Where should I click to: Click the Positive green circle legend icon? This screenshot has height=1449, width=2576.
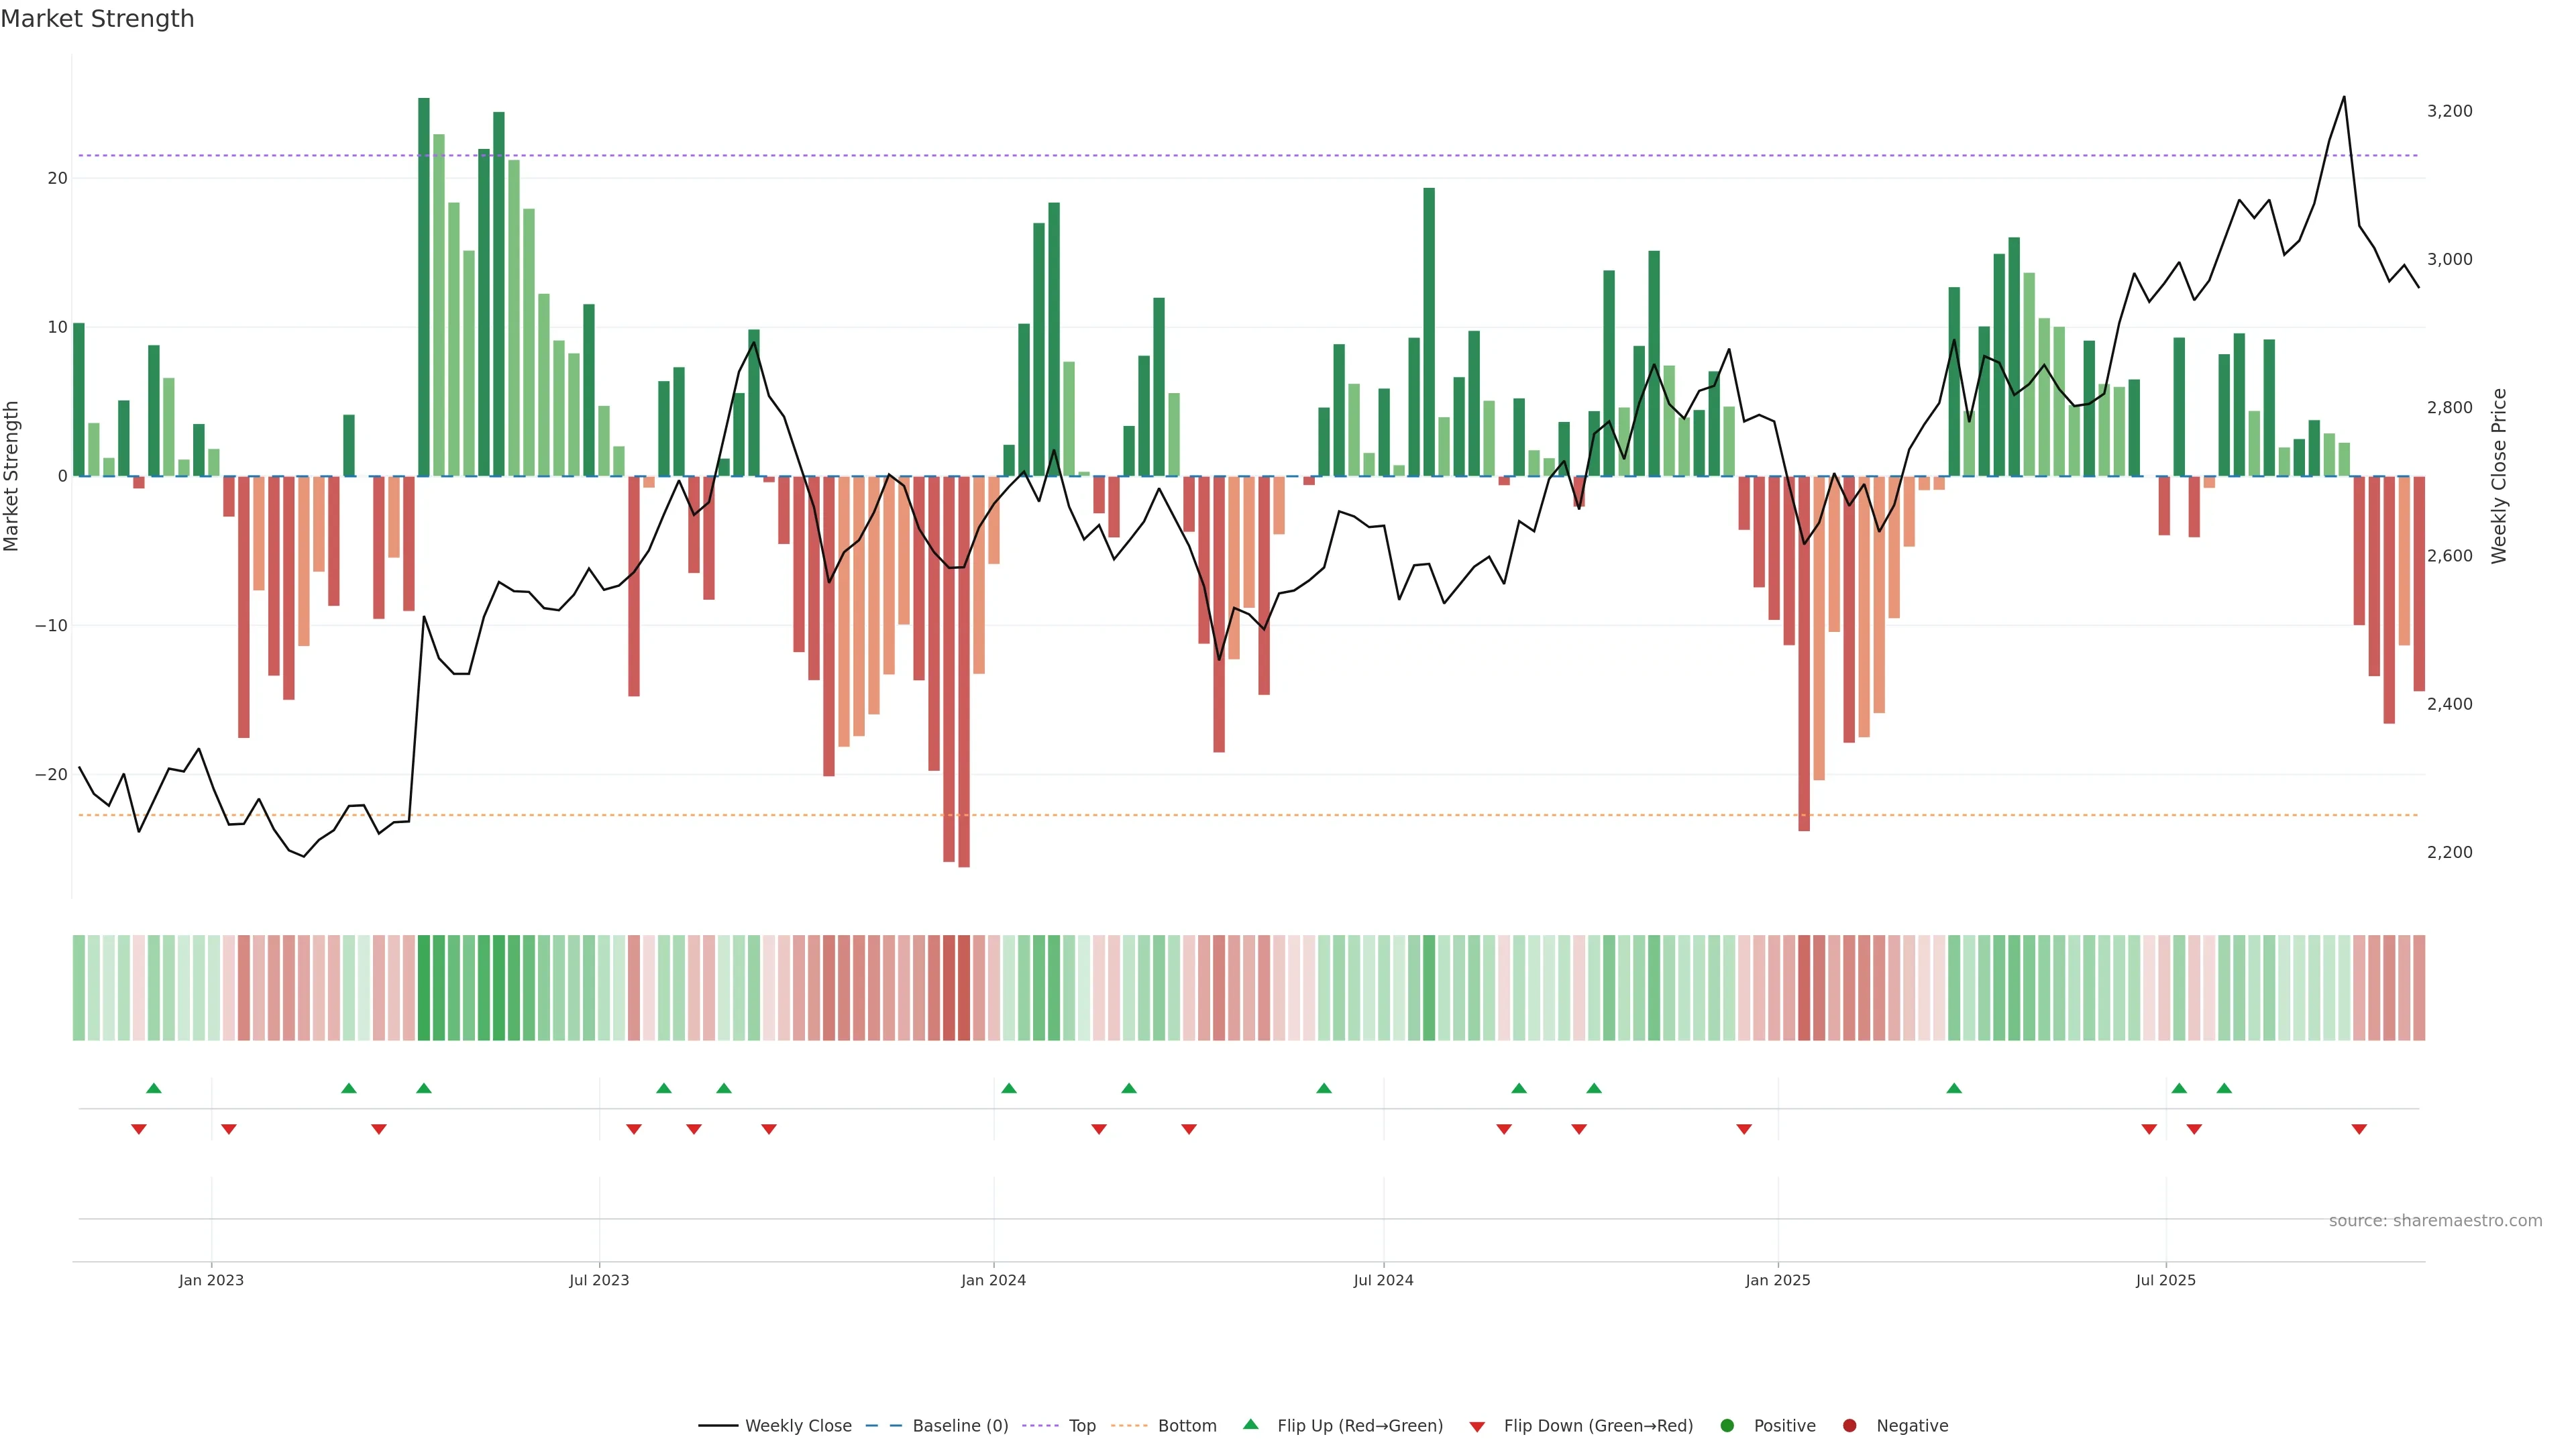[x=1727, y=1425]
